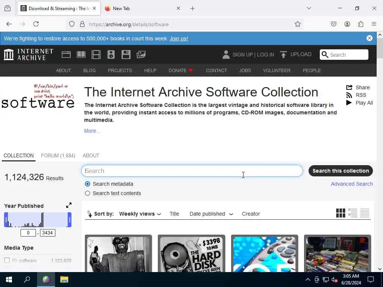This screenshot has width=383, height=287.
Task: Click the Search this collection button
Action: [340, 171]
